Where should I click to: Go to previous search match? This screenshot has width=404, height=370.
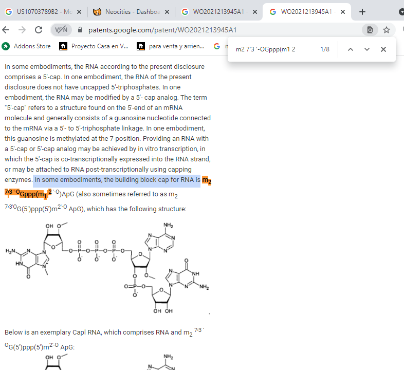[351, 49]
